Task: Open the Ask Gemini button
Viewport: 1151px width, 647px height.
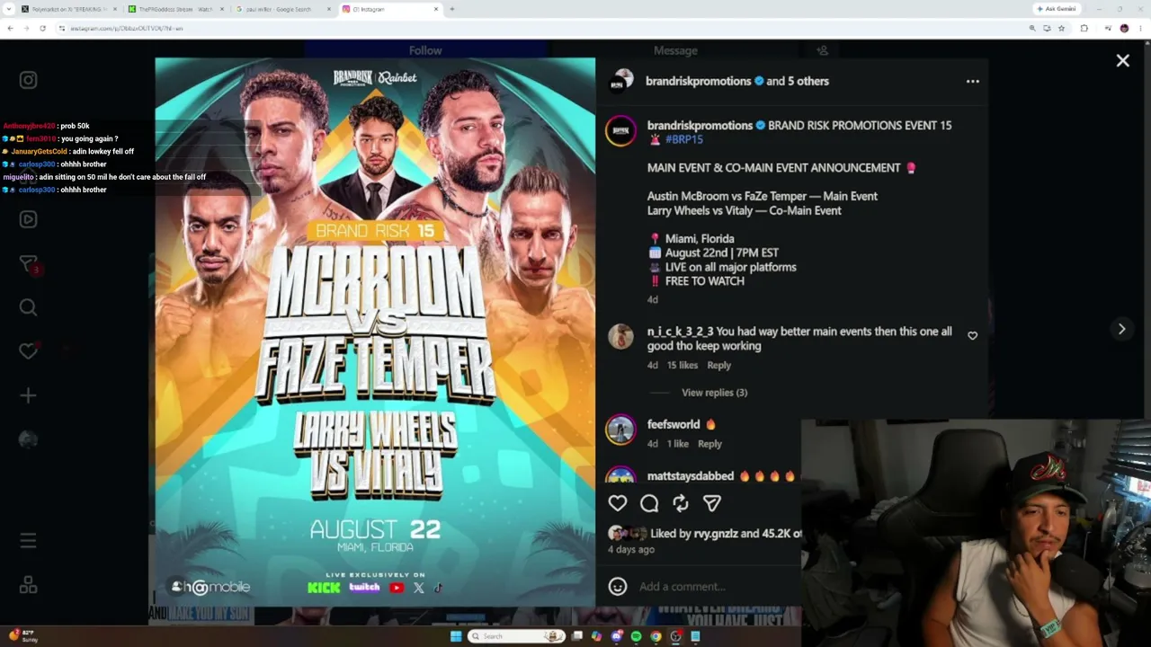Action: [1057, 9]
